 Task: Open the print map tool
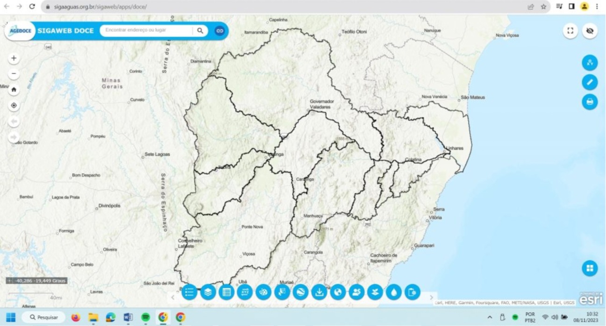590,102
